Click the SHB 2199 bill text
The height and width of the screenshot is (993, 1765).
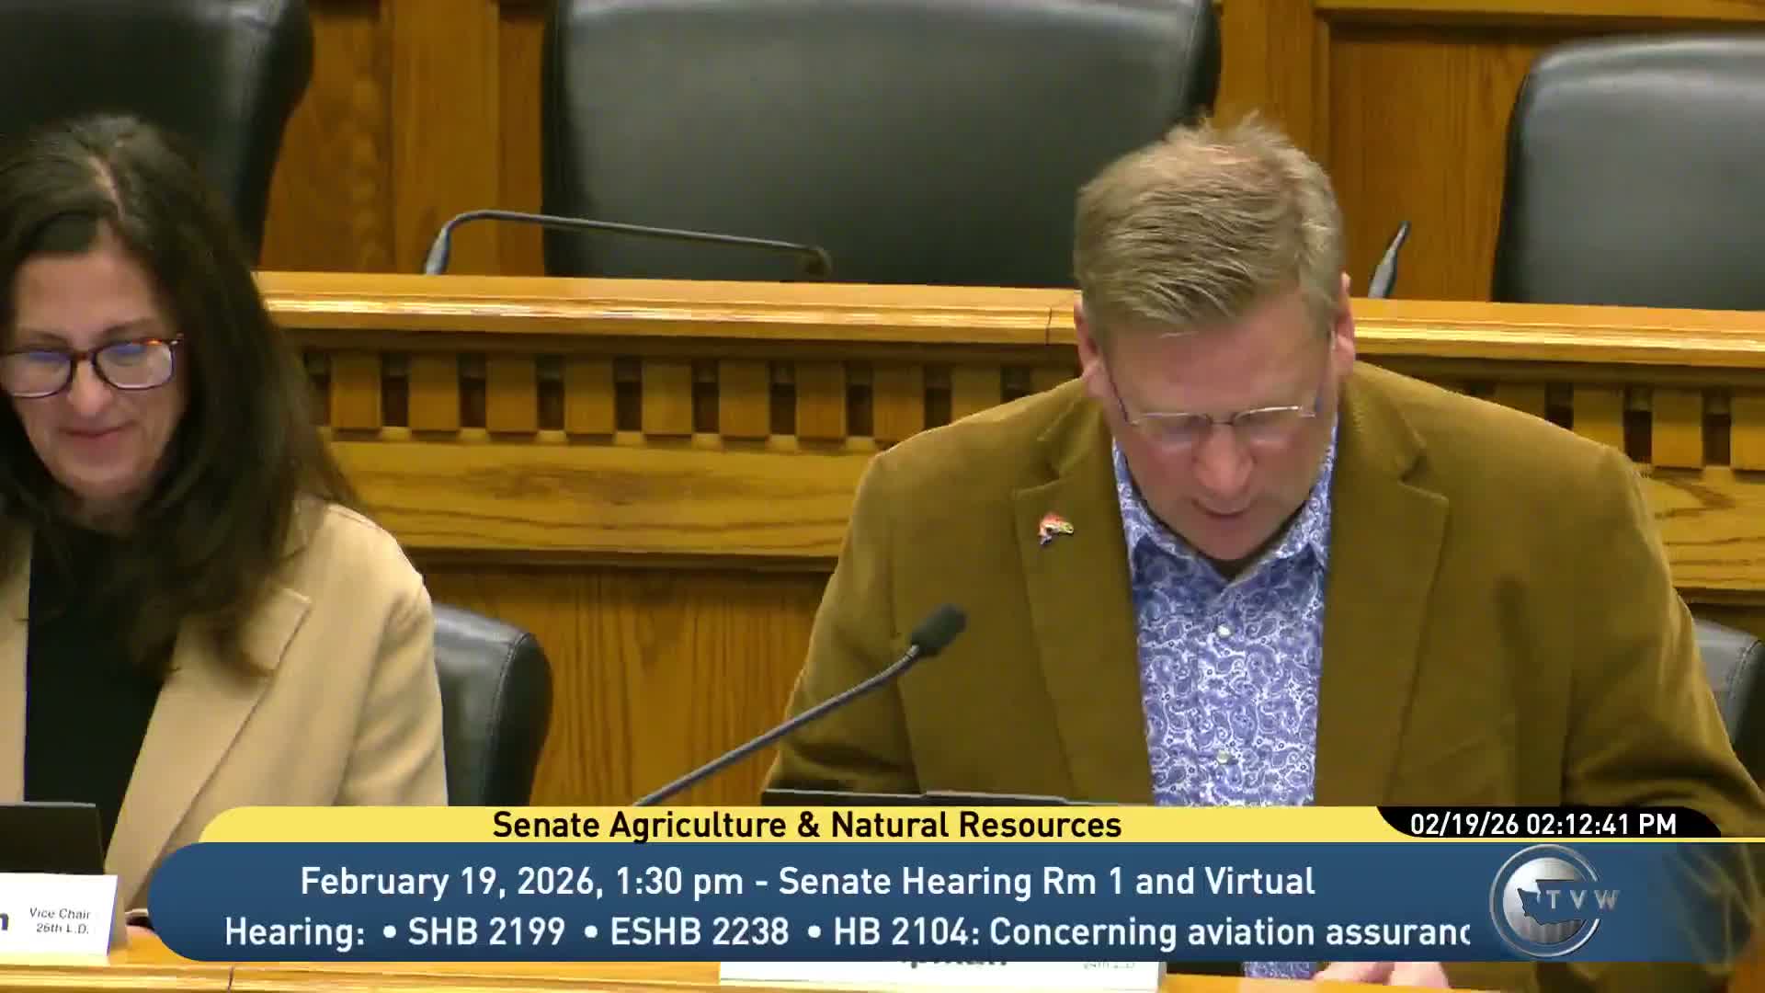click(486, 931)
